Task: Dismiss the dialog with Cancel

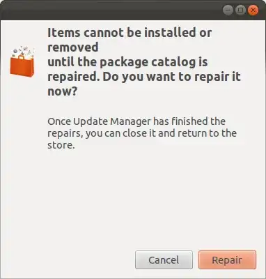Action: 164,259
